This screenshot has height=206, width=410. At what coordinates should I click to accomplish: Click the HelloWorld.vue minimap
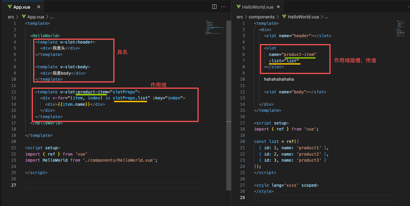[x=400, y=28]
